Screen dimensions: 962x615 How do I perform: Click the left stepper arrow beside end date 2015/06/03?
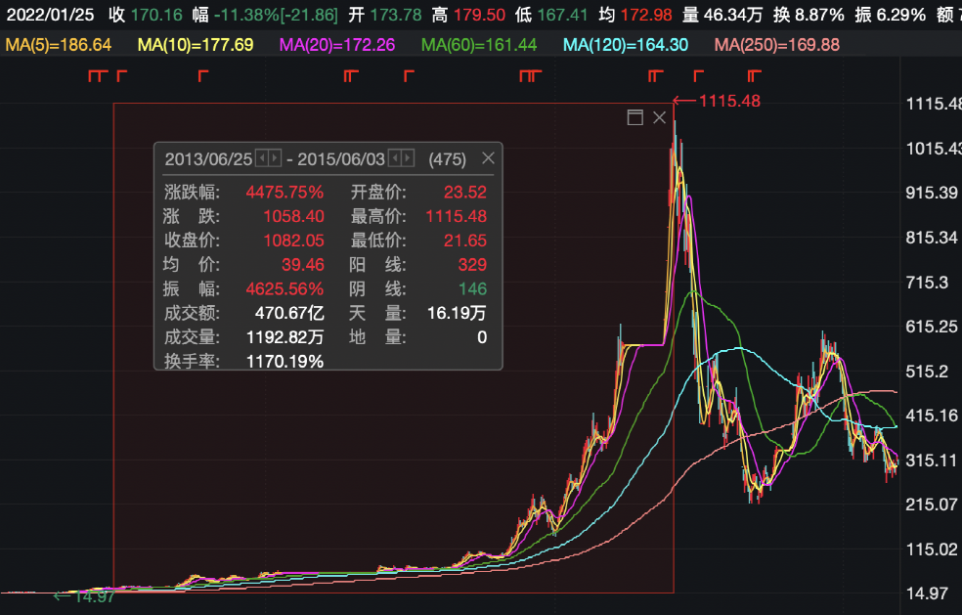[x=396, y=158]
